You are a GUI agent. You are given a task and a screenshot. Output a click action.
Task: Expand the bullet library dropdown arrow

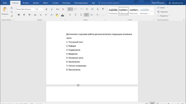click(72, 9)
